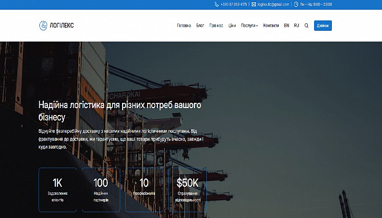Click the 100 Надійних партнерів card
This screenshot has height=218, width=382.
tap(101, 190)
